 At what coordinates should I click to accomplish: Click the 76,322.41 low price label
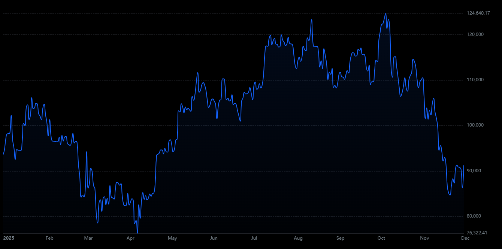[x=477, y=233]
